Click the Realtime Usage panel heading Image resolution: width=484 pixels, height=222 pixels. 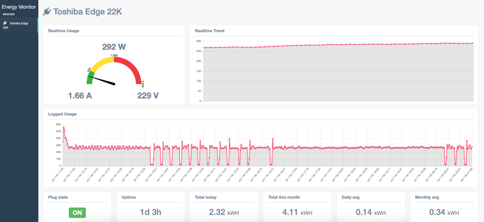coord(64,31)
